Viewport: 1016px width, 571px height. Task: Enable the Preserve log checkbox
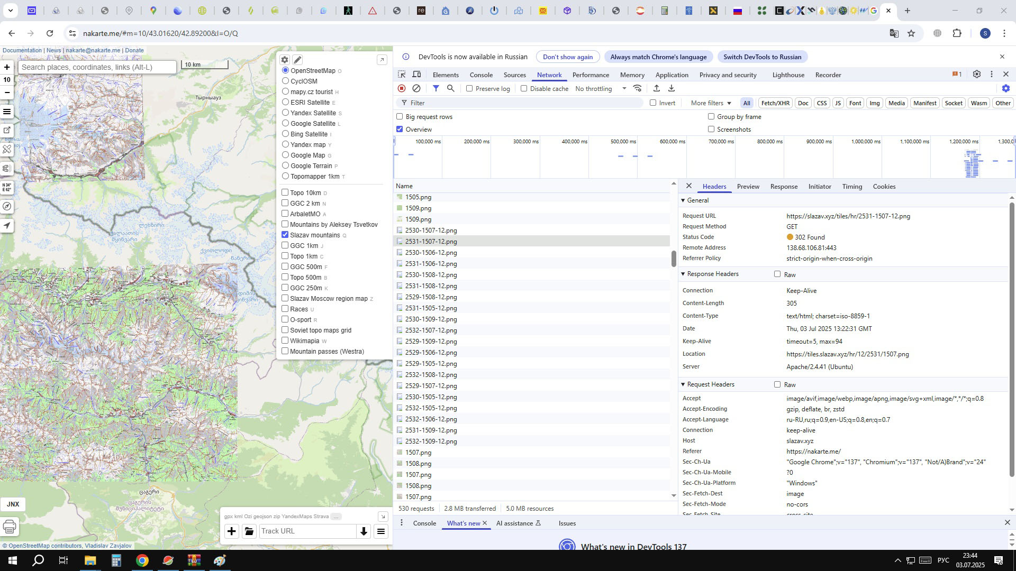pos(469,88)
